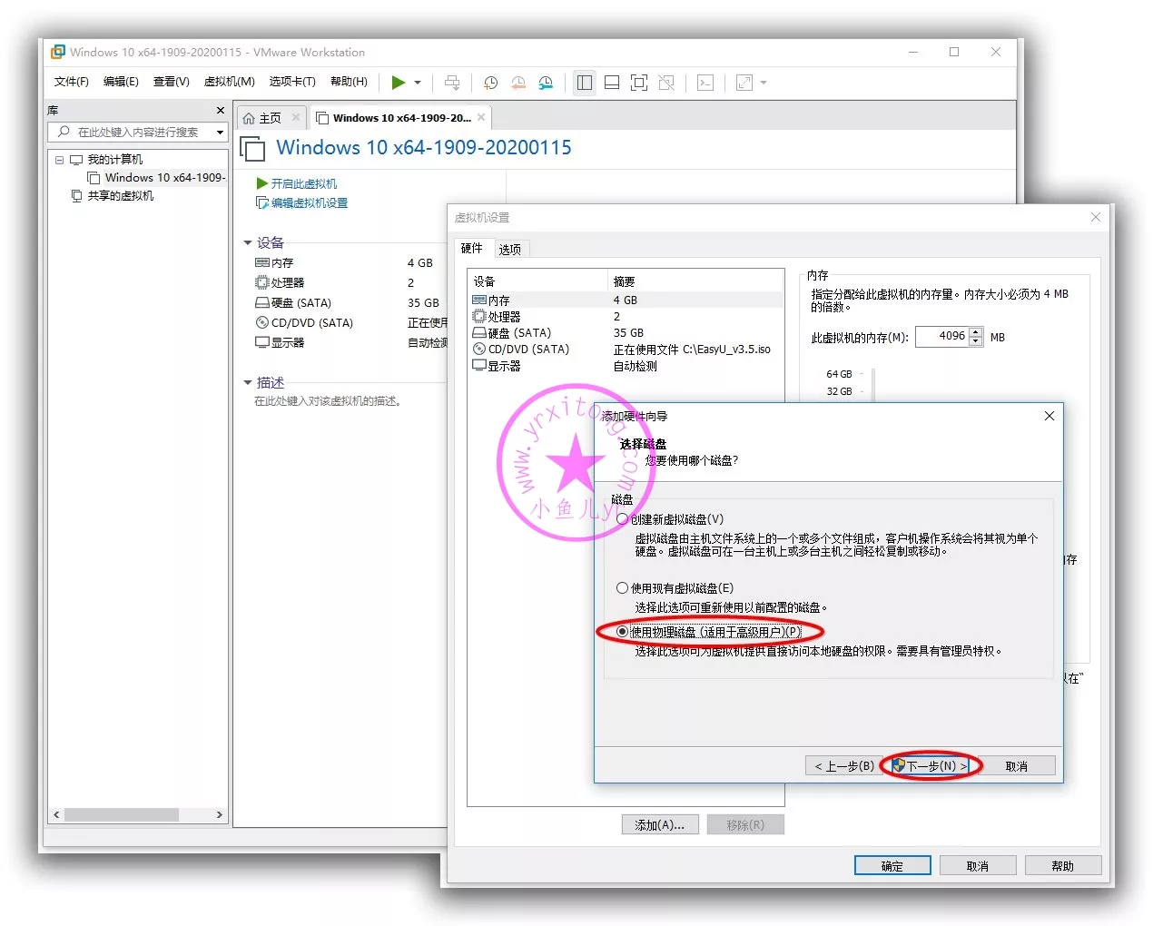Click the green power on VM play icon
1153x926 pixels.
[x=398, y=83]
